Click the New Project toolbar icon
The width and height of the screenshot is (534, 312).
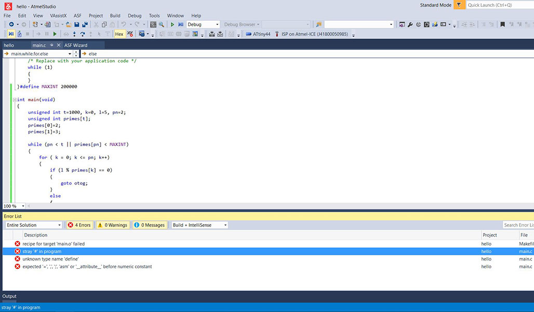[x=35, y=24]
